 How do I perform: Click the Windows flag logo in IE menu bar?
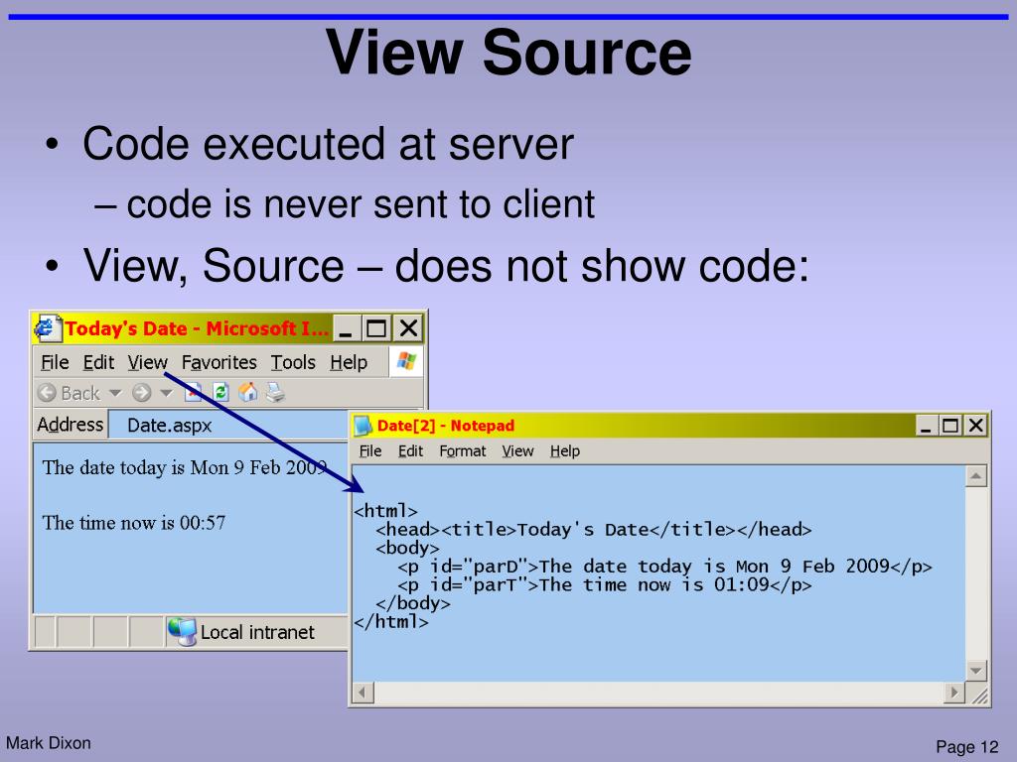click(x=406, y=361)
